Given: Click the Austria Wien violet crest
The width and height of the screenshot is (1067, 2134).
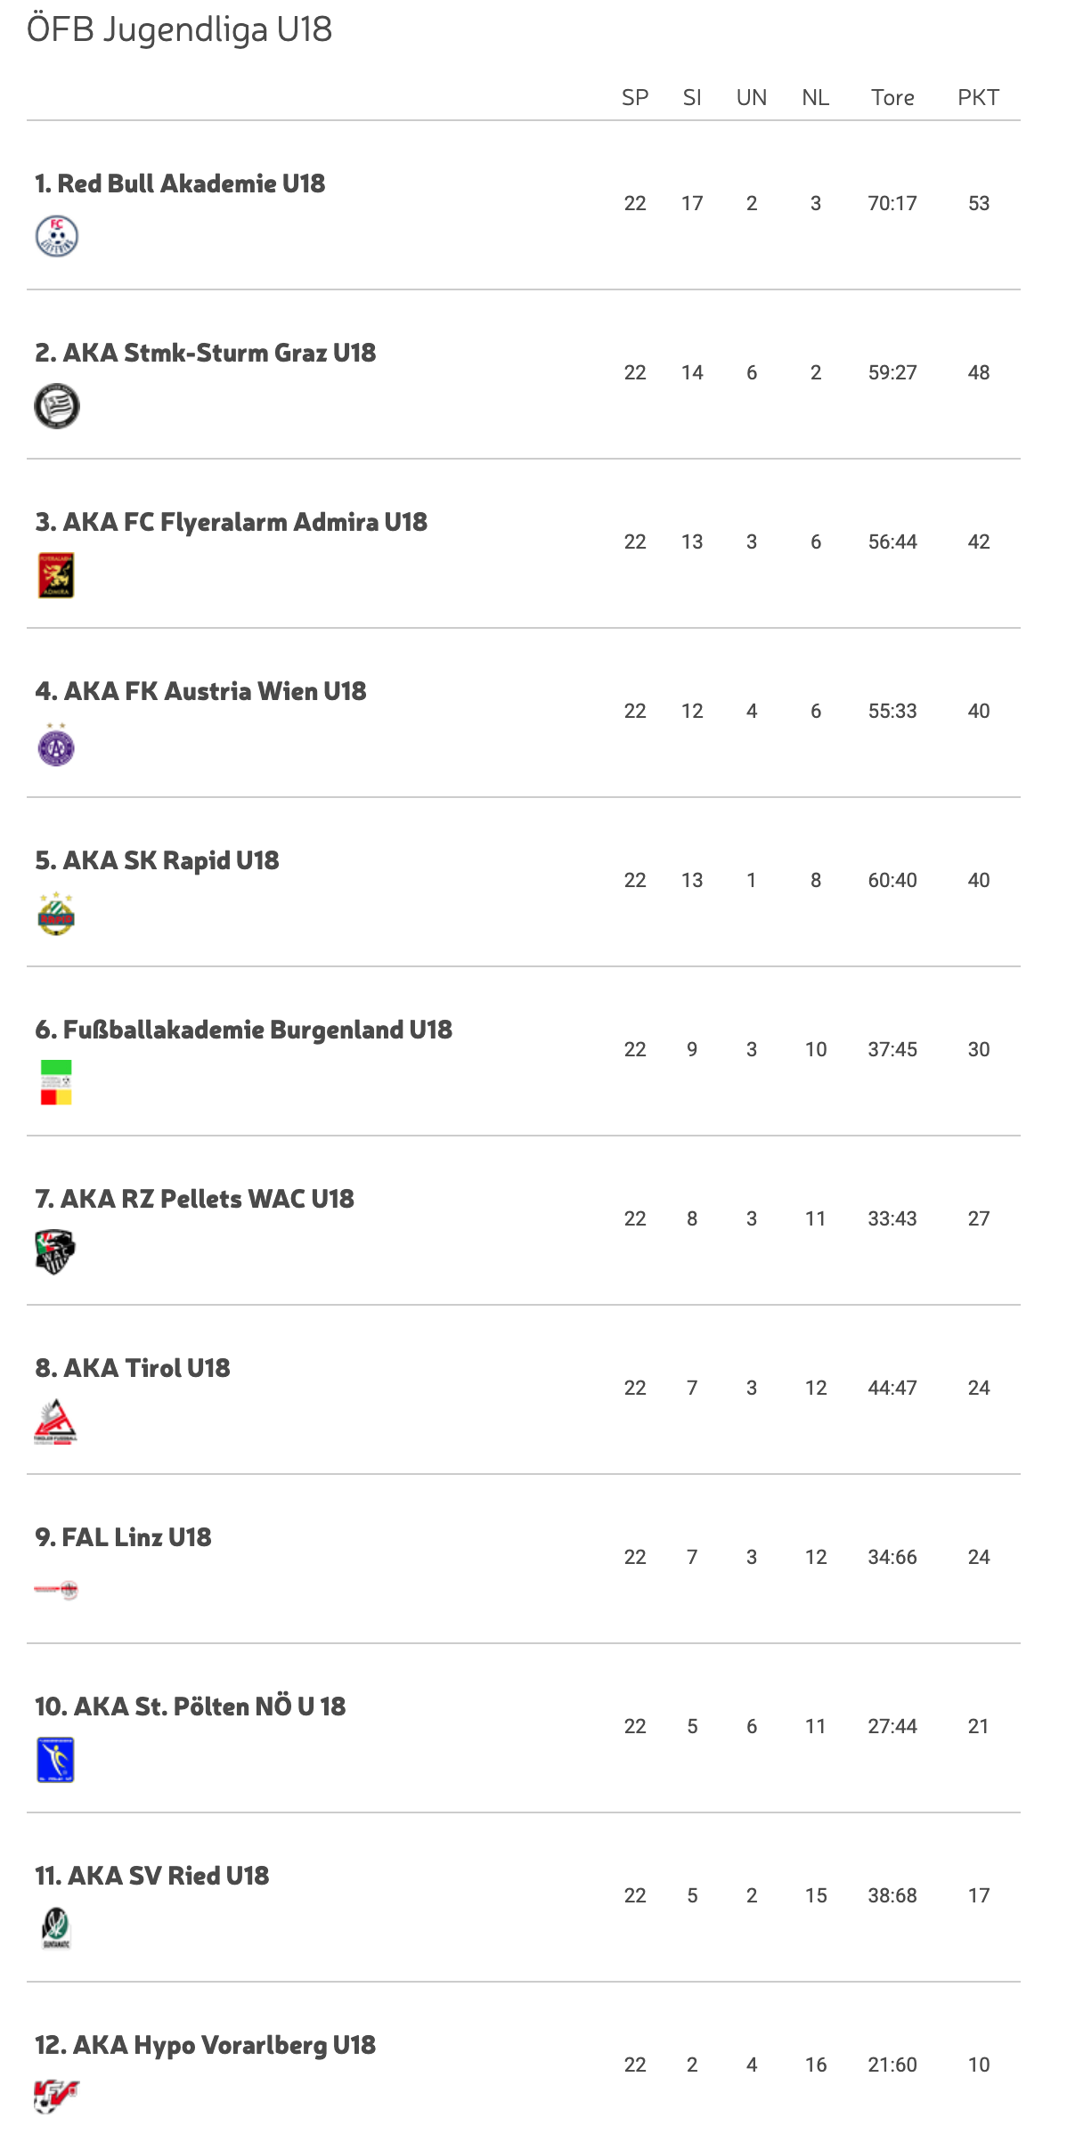Looking at the screenshot, I should coord(56,745).
